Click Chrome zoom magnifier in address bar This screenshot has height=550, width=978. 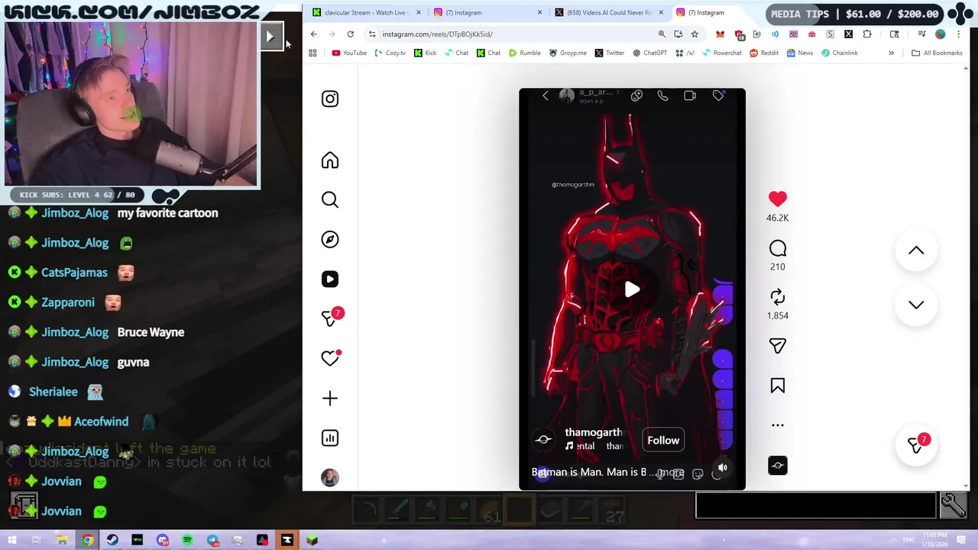point(662,34)
